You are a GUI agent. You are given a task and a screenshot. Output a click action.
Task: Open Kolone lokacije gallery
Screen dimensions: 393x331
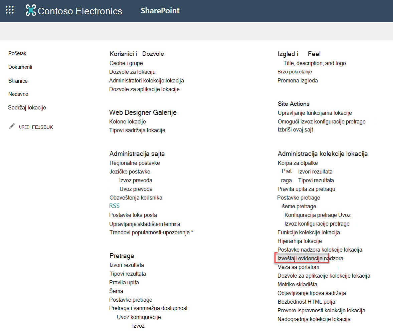point(127,122)
